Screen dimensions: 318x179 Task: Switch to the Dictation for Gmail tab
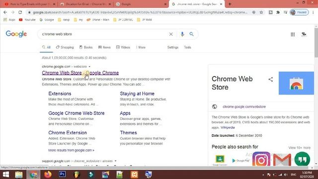pos(86,4)
